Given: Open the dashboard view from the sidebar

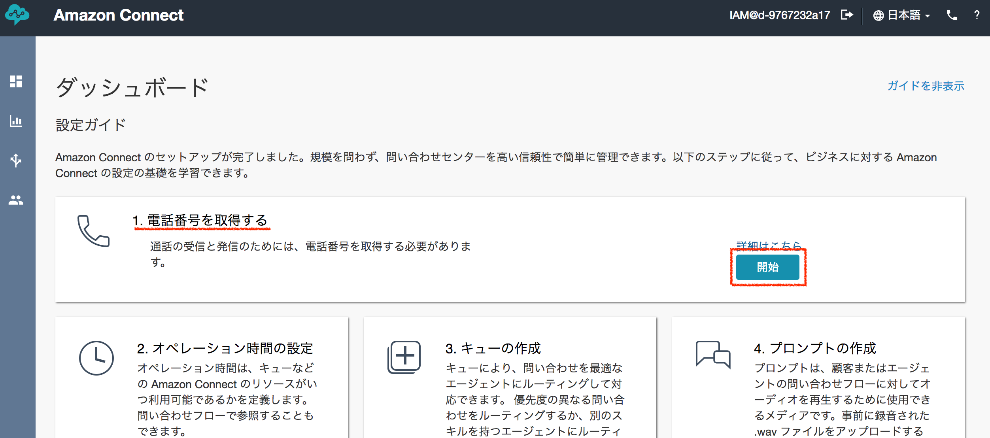Looking at the screenshot, I should 16,82.
